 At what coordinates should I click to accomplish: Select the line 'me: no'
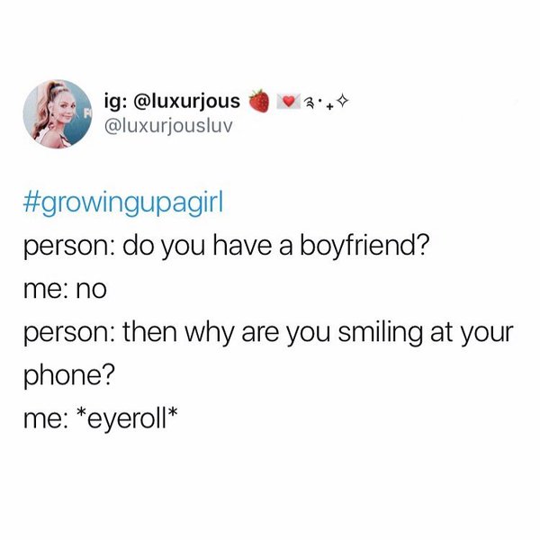point(65,290)
